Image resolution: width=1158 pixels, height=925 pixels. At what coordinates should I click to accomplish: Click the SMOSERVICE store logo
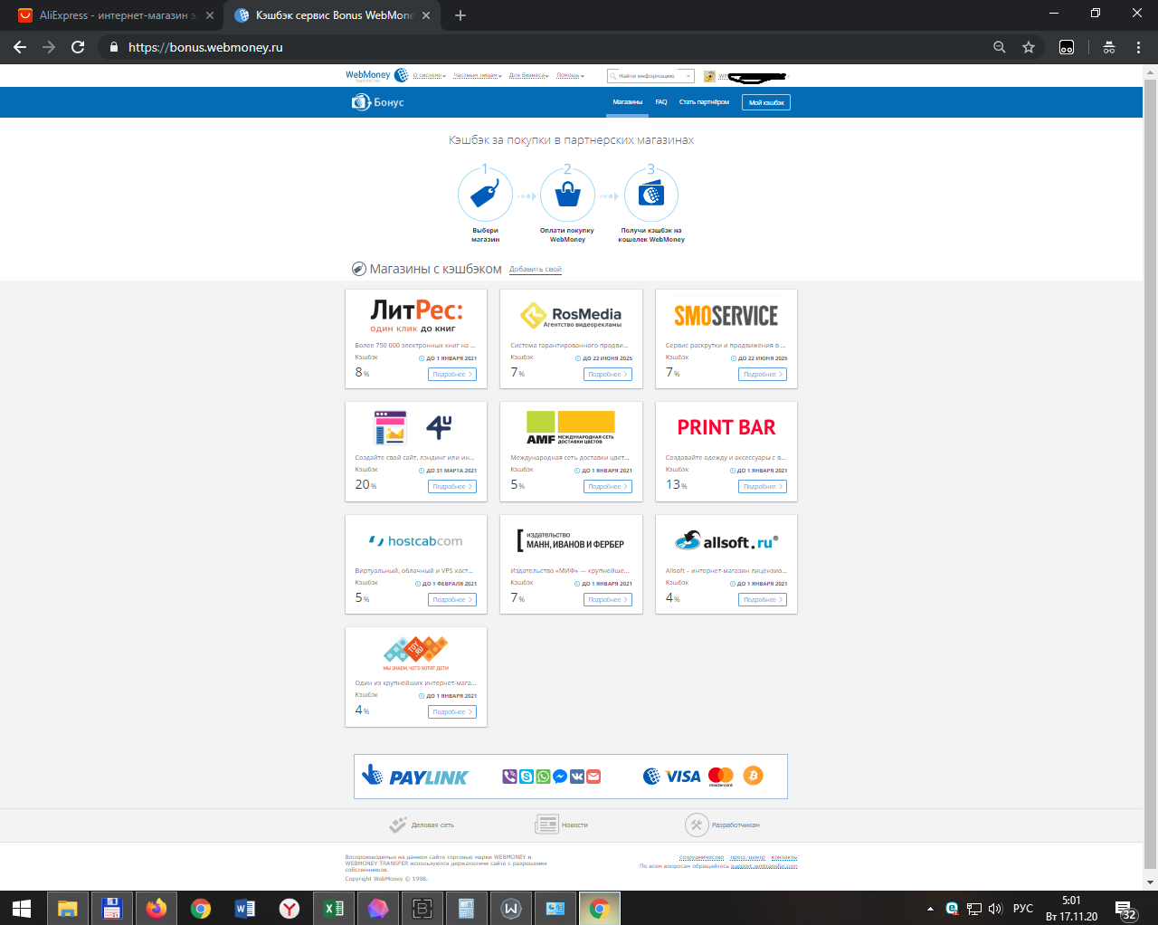[x=726, y=316]
